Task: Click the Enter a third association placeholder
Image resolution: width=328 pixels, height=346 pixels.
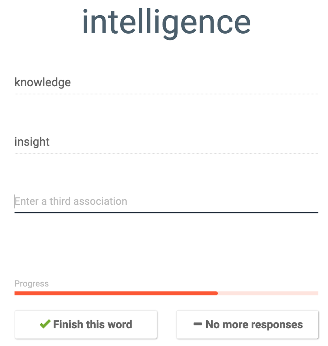Action: point(71,201)
